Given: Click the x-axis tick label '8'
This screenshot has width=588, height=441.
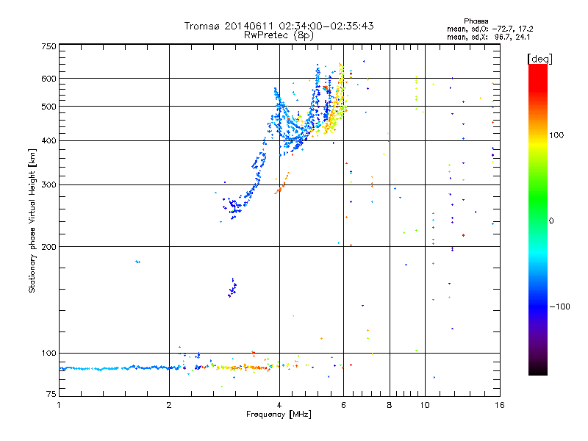Looking at the screenshot, I should click(x=390, y=405).
